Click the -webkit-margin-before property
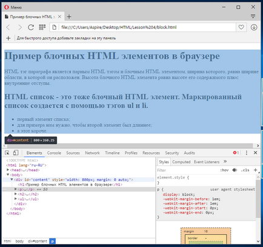The height and width of the screenshot is (247, 263). click(191, 199)
